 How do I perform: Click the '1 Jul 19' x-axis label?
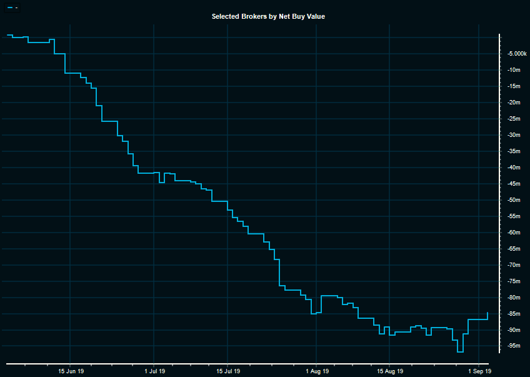[154, 371]
